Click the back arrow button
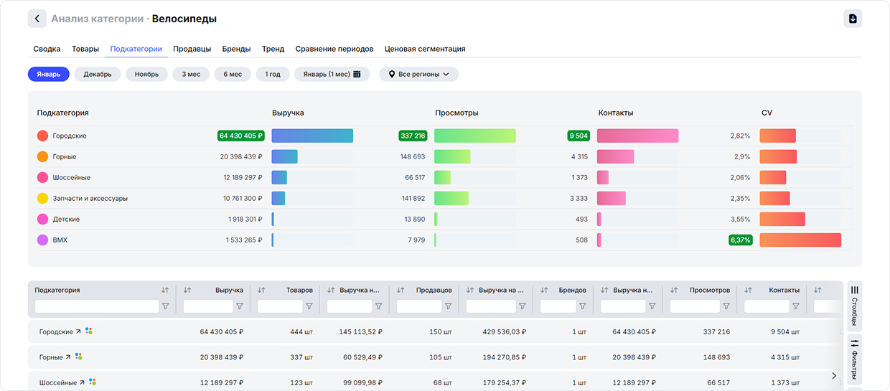Viewport: 890px width, 391px height. click(x=37, y=19)
